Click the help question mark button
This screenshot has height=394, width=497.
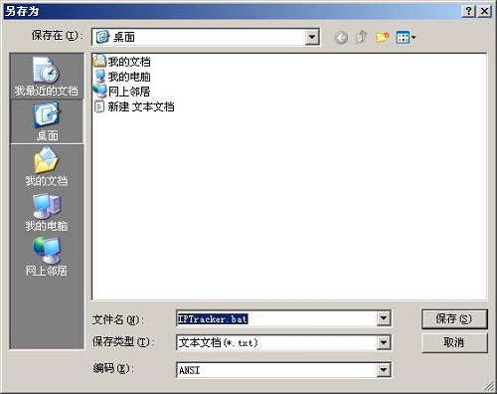pyautogui.click(x=468, y=11)
